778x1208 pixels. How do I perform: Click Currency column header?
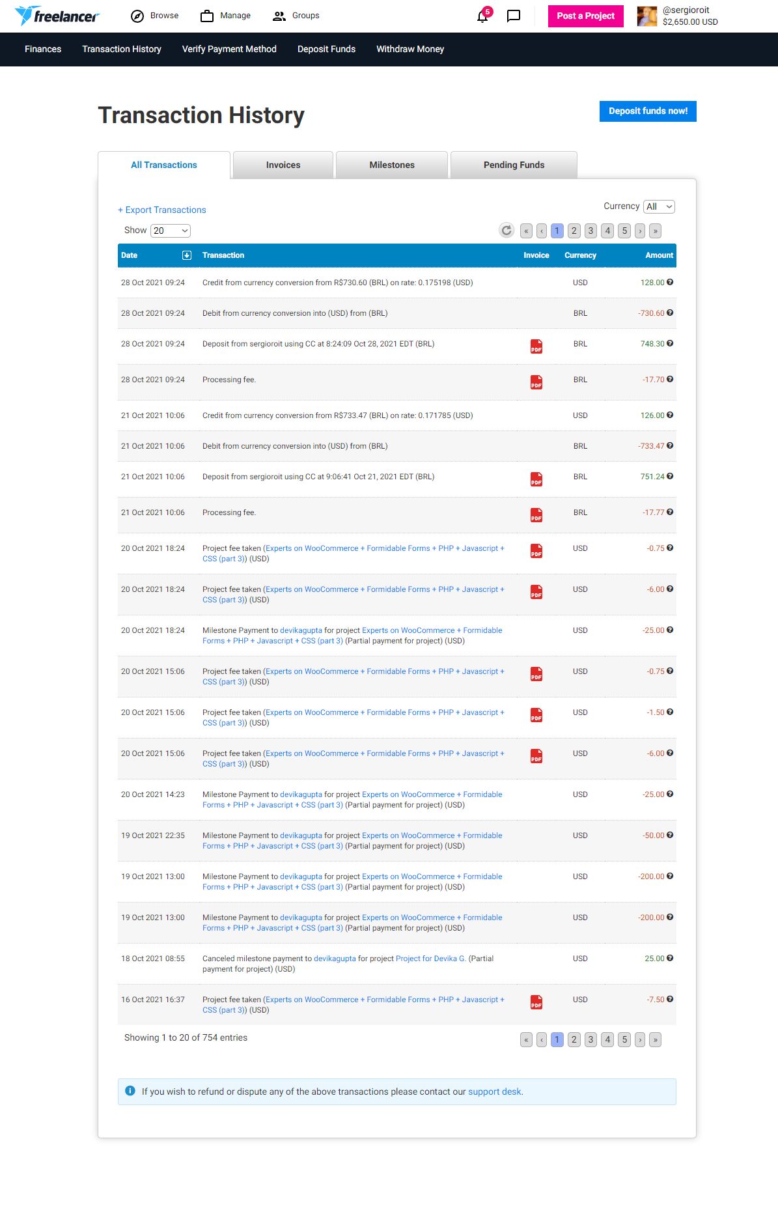pos(580,255)
